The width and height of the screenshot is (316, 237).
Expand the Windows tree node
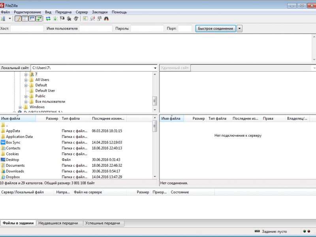point(20,107)
